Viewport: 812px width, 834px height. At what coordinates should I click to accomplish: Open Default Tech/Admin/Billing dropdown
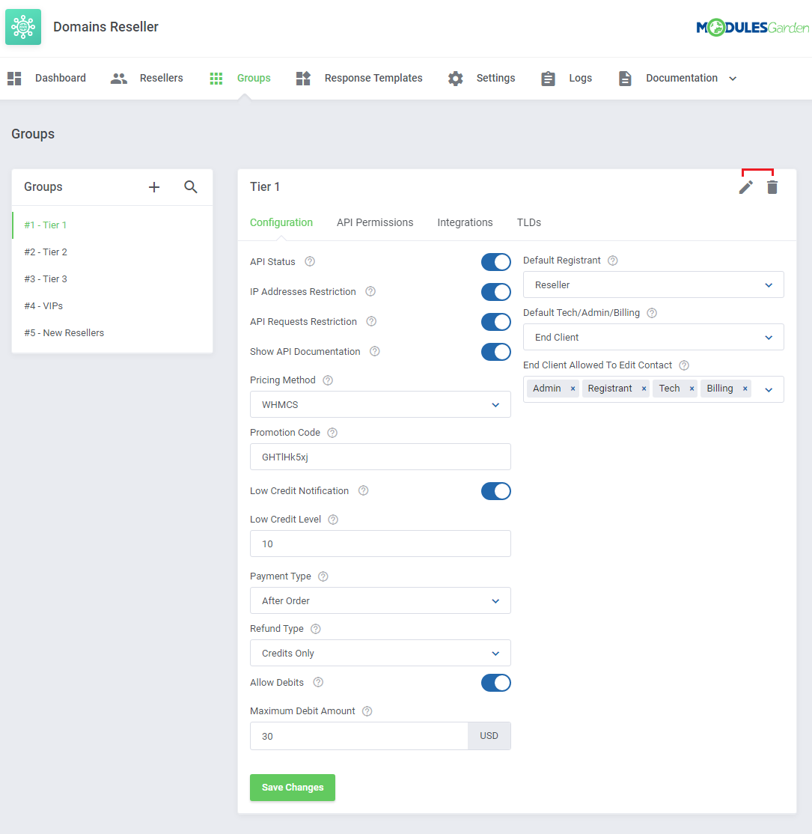click(x=653, y=337)
